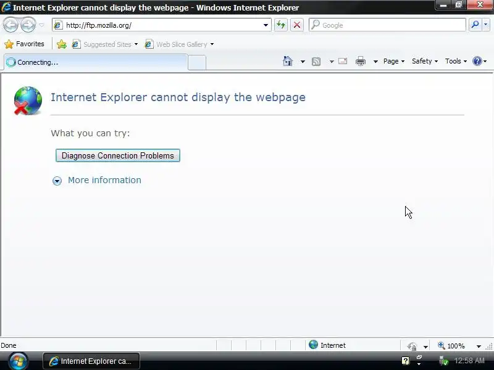Click the 12:58 AM system clock

pyautogui.click(x=469, y=361)
